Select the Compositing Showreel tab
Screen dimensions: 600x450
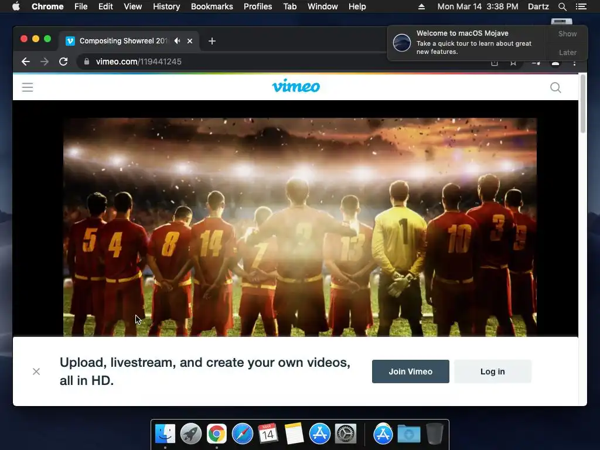pyautogui.click(x=128, y=41)
